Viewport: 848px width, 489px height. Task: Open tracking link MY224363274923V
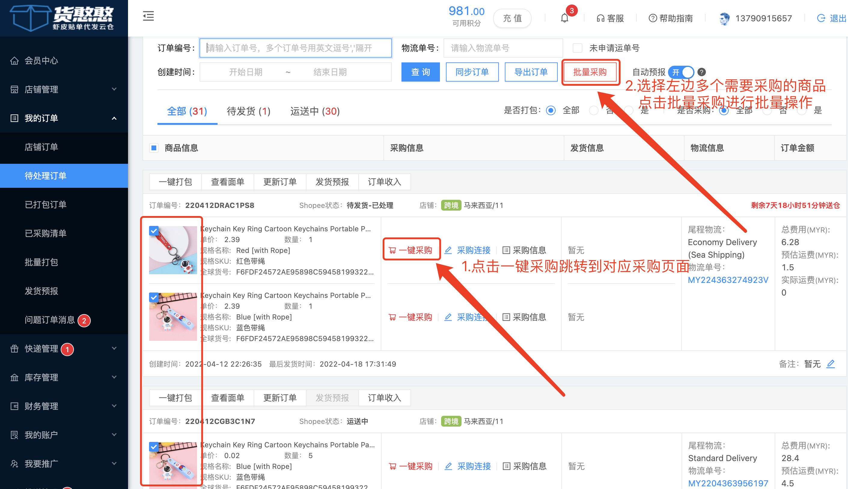(728, 280)
